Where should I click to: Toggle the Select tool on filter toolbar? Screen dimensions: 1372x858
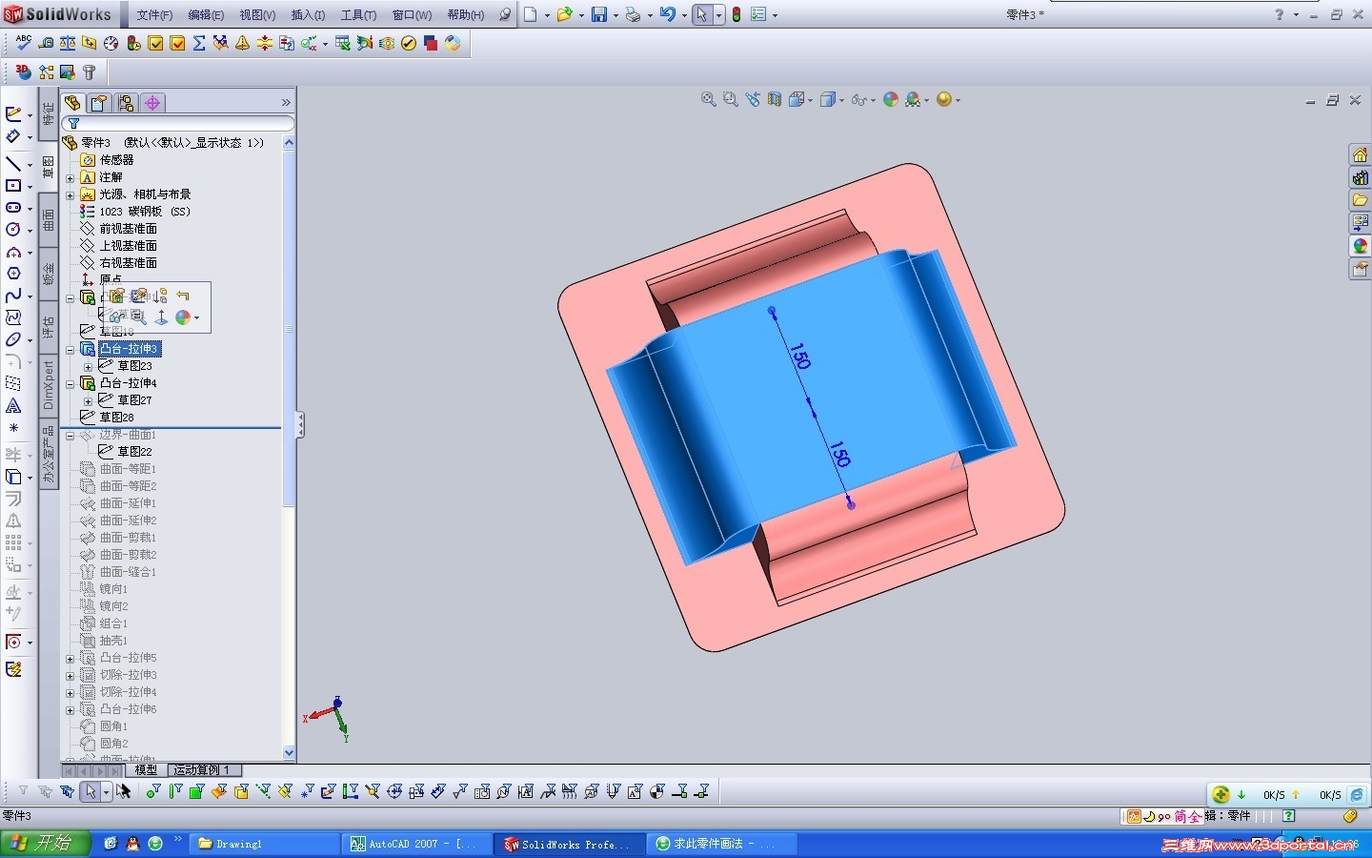(x=91, y=791)
